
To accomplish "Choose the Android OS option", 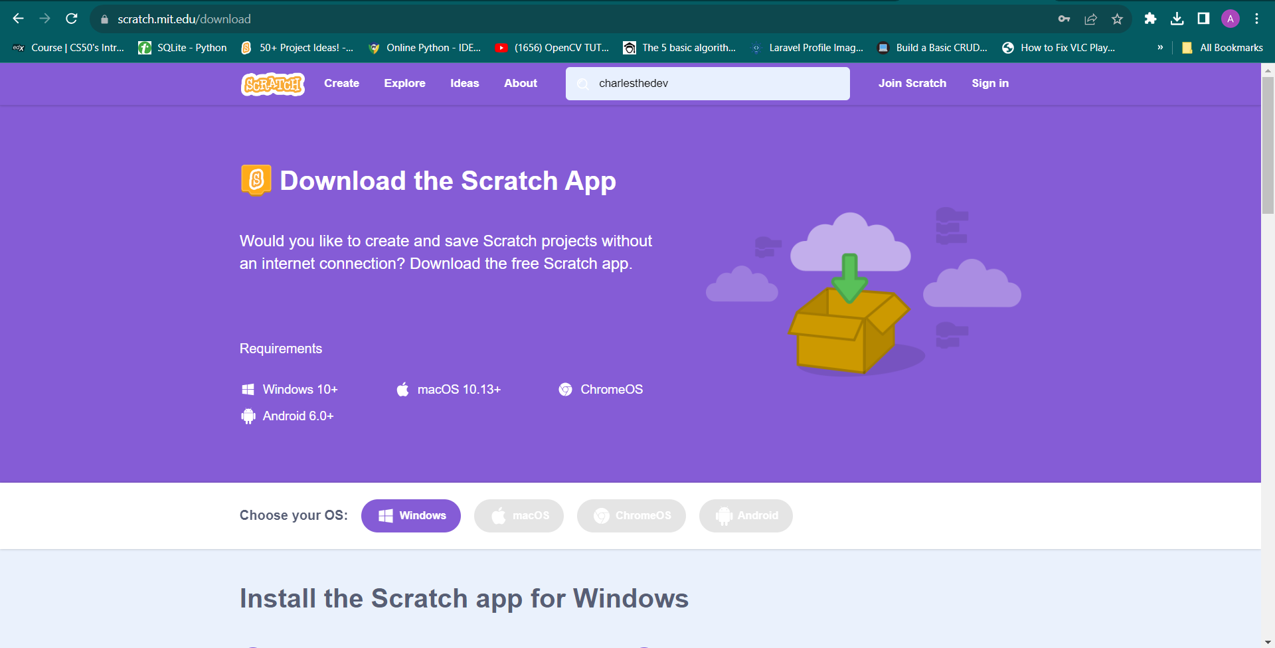I will click(x=746, y=516).
